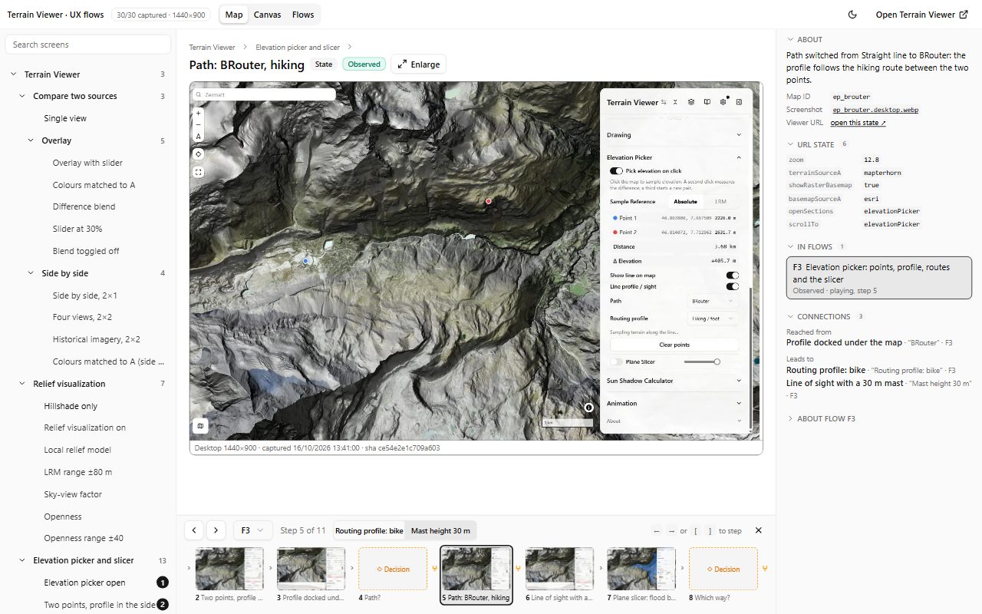This screenshot has height=614, width=982.
Task: Select the Map tab
Action: (x=234, y=15)
